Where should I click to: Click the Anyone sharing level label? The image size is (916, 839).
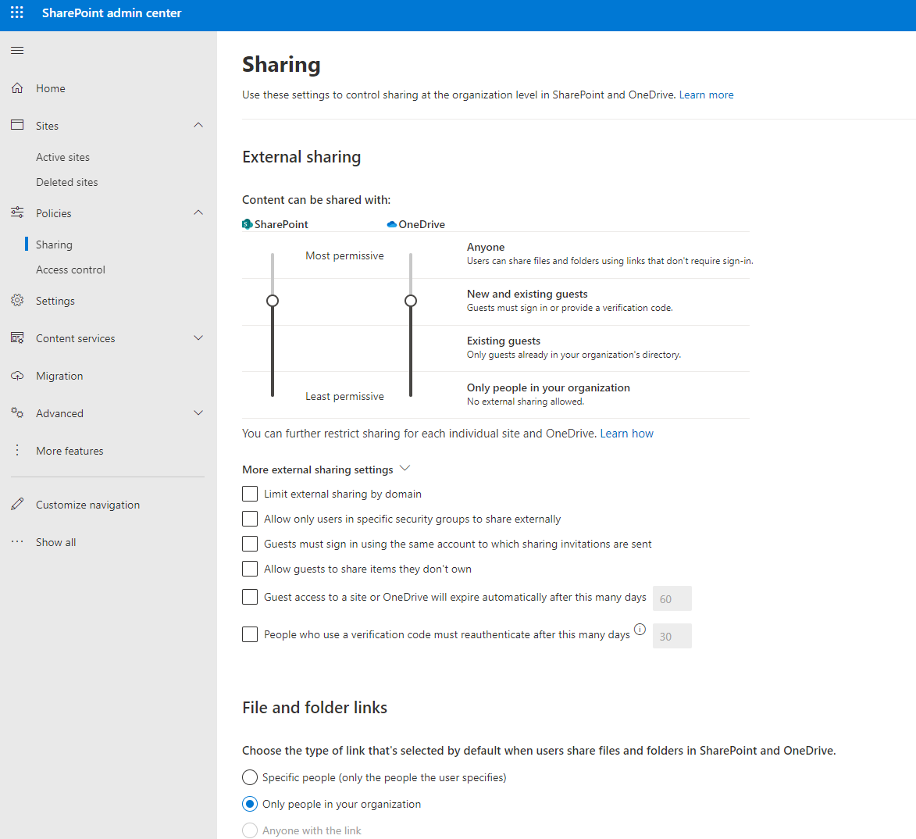(486, 247)
